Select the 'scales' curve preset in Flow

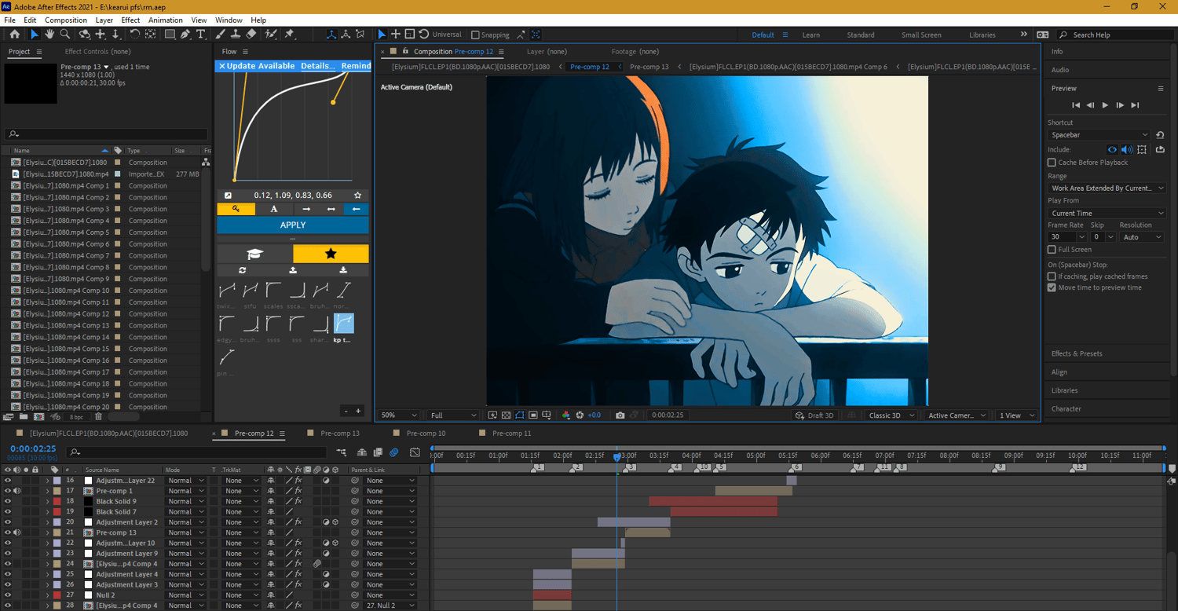pyautogui.click(x=273, y=295)
